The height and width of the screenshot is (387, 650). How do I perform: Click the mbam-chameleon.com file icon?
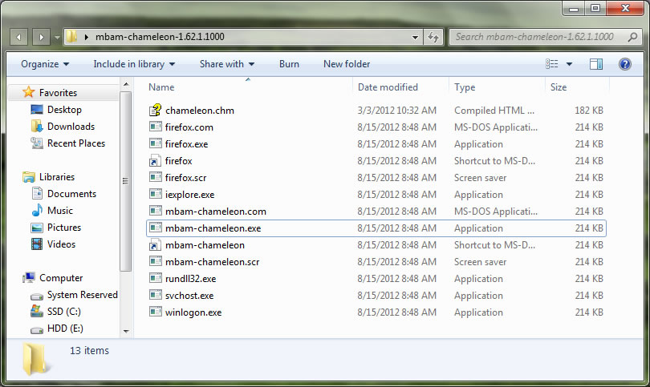pos(156,211)
